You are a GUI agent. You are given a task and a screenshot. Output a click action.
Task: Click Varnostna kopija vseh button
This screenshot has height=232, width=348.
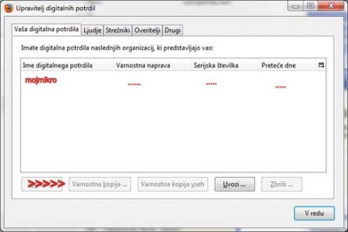(172, 184)
